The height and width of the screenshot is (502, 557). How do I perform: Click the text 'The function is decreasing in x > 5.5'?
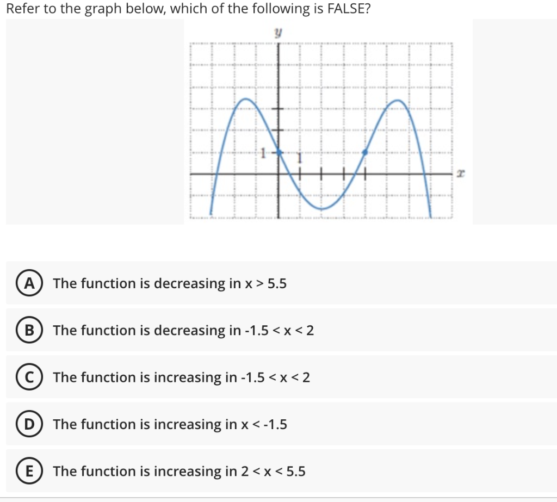170,283
